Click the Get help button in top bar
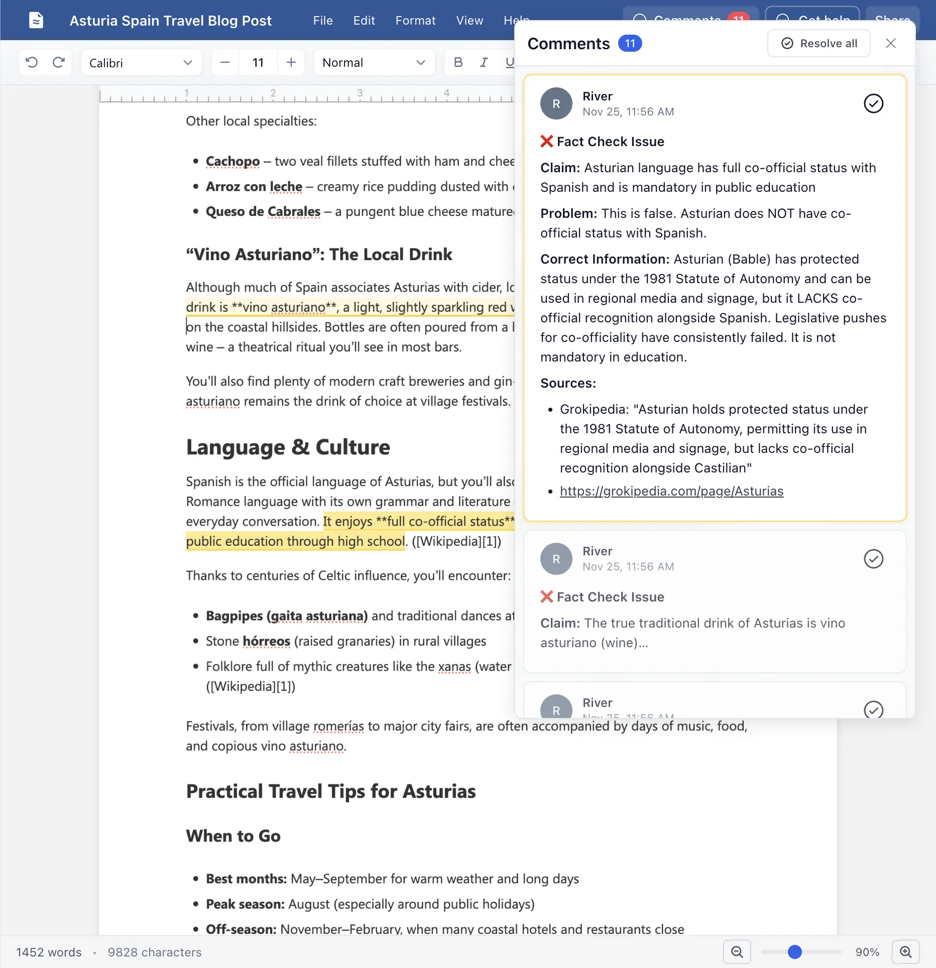Viewport: 936px width, 968px height. (812, 14)
